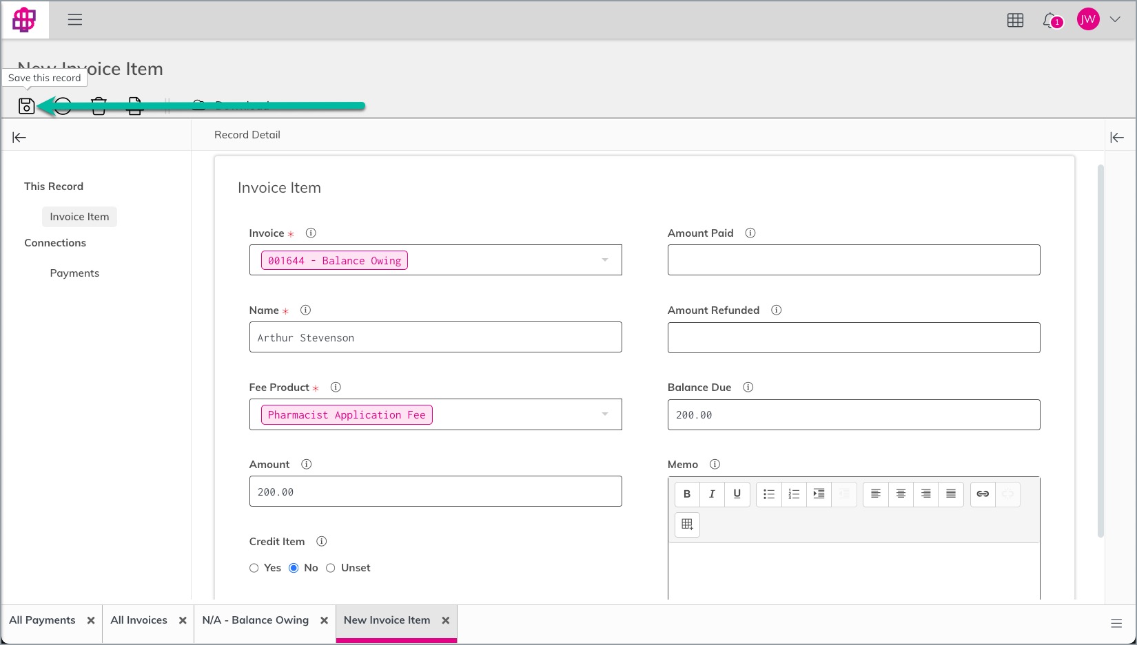
Task: Save this record with the disk icon
Action: (26, 106)
